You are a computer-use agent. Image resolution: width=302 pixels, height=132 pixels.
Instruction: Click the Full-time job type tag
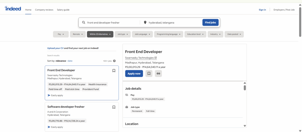150,111
